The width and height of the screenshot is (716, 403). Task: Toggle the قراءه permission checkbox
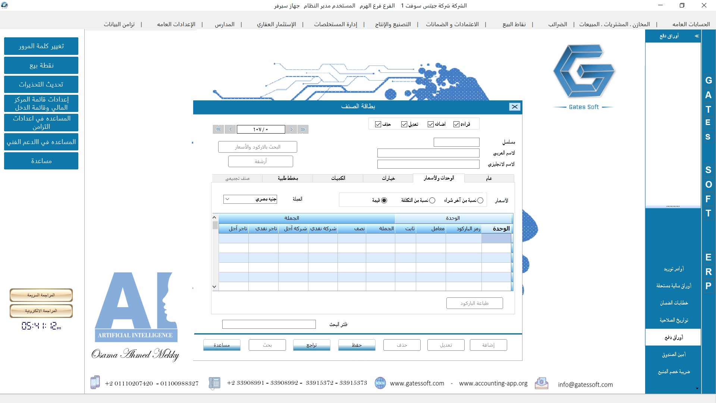click(x=456, y=124)
